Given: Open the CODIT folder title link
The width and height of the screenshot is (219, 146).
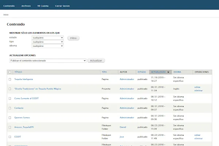Looking at the screenshot, I should coord(18,137).
